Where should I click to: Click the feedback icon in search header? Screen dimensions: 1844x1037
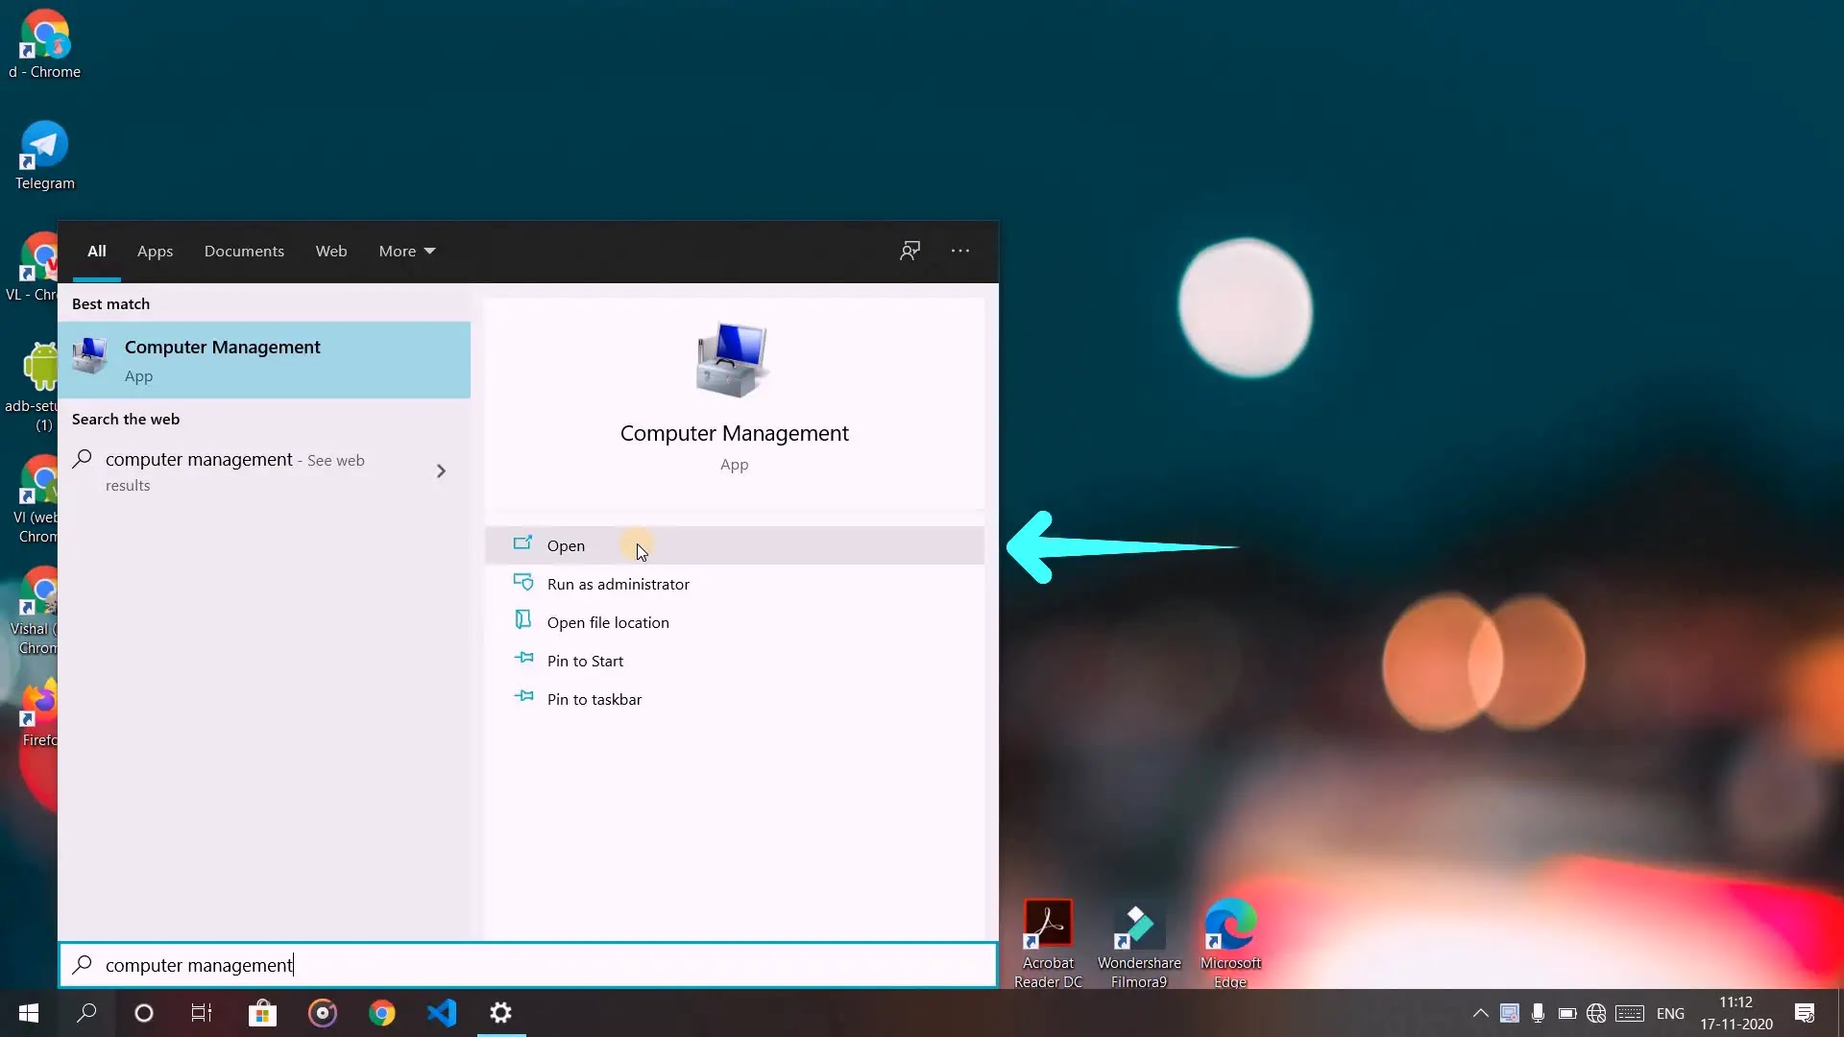pos(910,251)
